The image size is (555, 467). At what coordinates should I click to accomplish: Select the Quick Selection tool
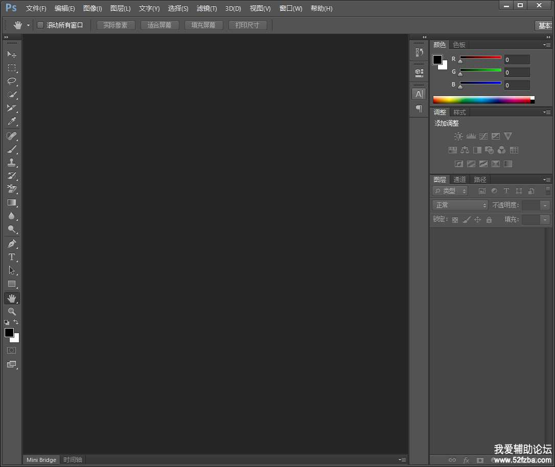coord(12,95)
